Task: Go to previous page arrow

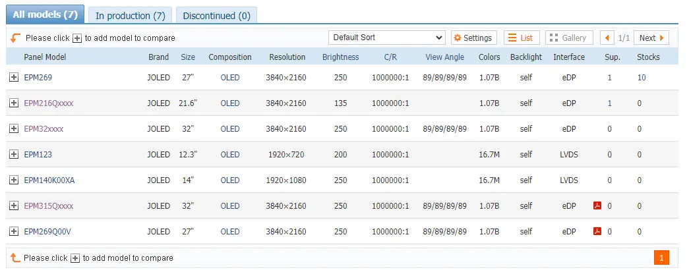Action: click(x=607, y=38)
